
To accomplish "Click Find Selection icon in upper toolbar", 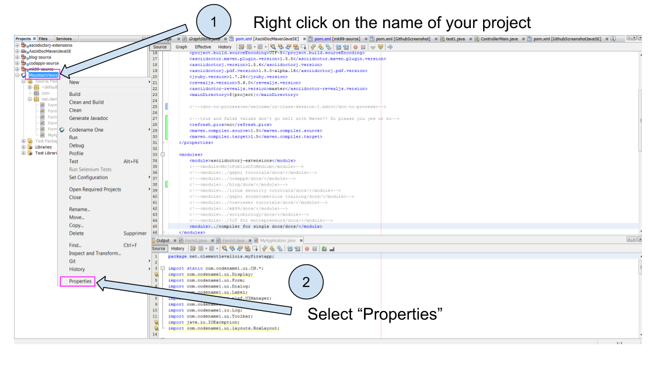I will tap(273, 47).
